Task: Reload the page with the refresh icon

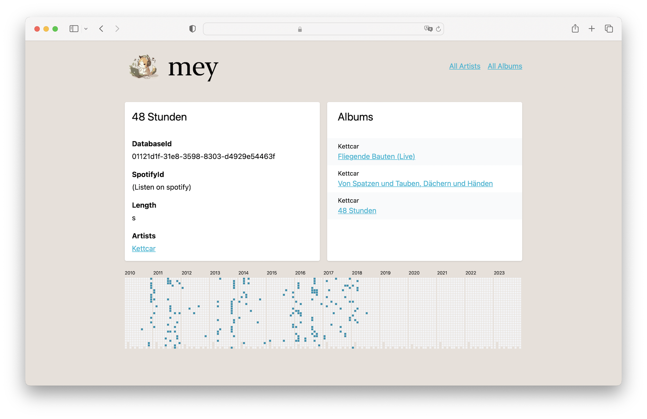Action: [x=438, y=29]
